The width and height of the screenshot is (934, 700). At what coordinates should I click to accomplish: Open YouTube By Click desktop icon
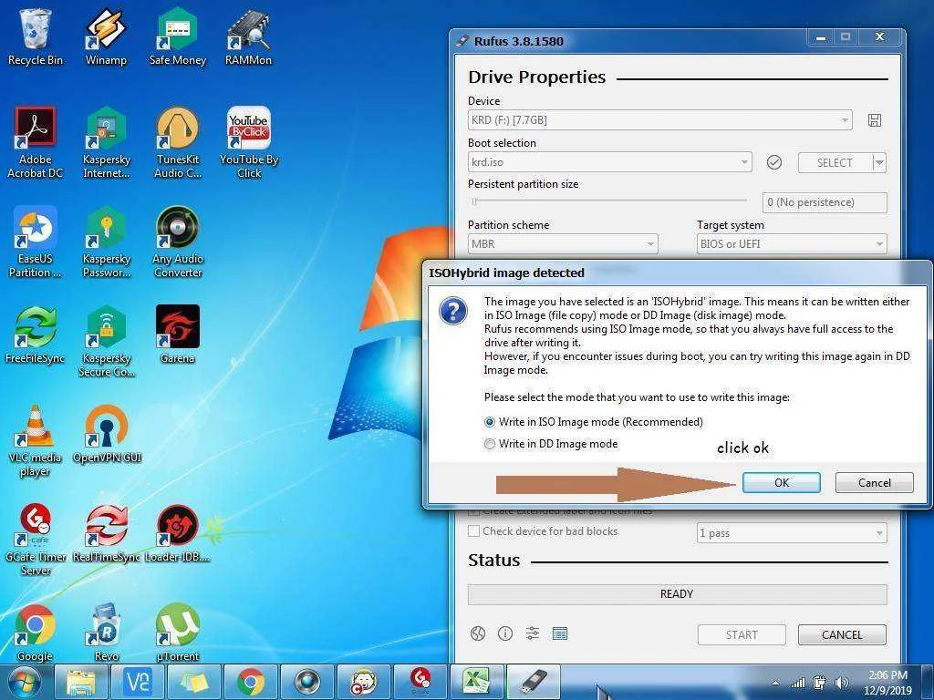point(248,143)
